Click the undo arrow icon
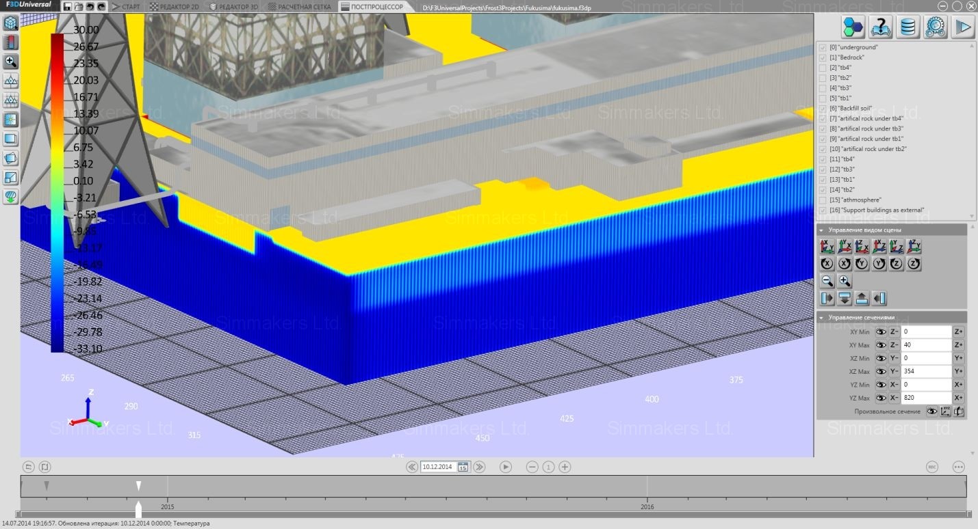 [90, 6]
